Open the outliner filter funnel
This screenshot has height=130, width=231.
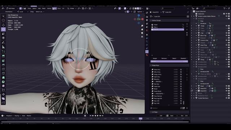225,8
